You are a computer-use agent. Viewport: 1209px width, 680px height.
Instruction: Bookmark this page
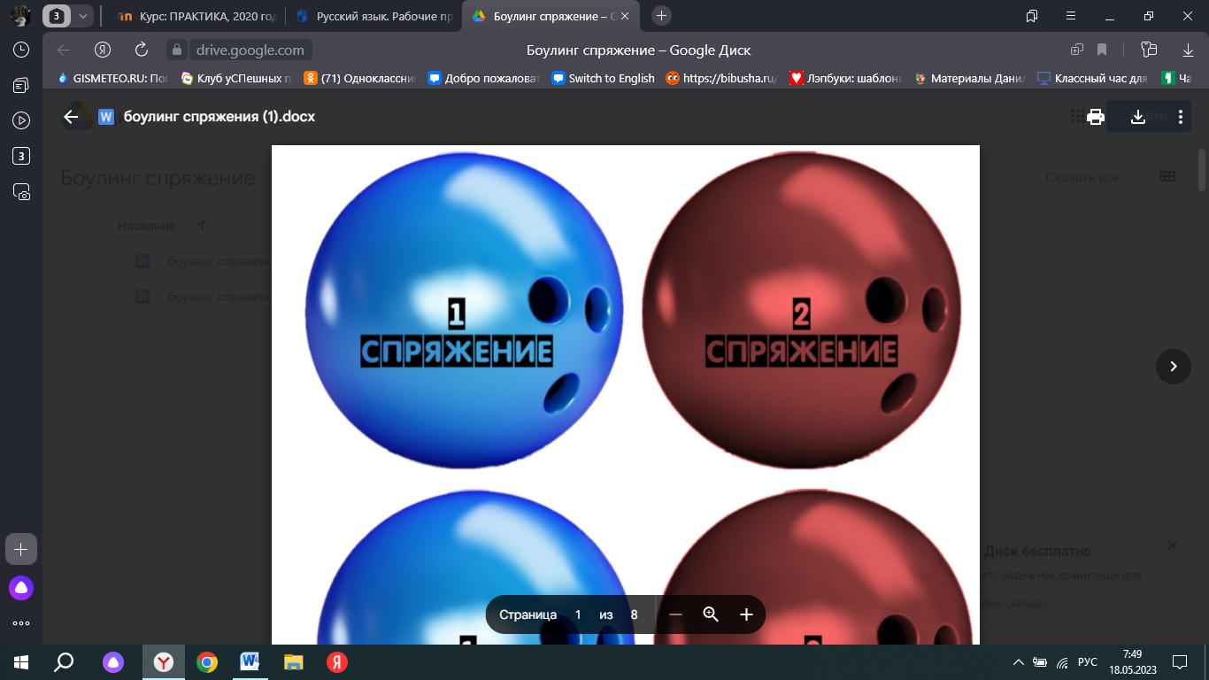click(1102, 50)
